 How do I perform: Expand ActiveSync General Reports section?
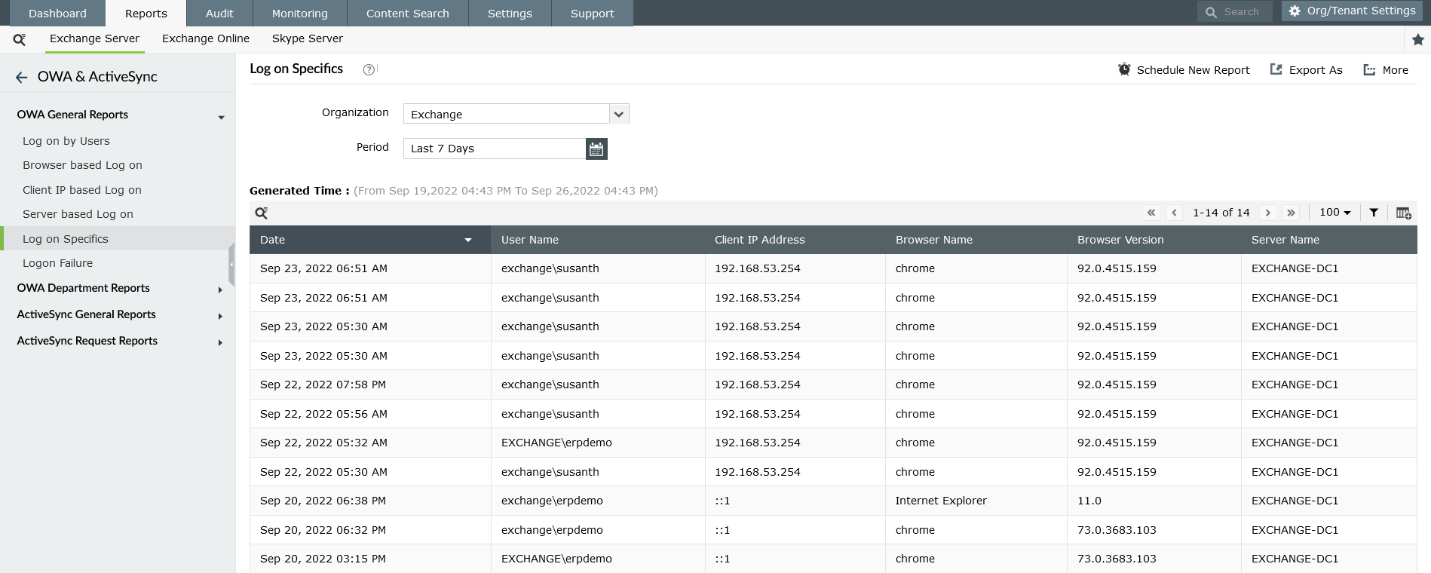[220, 317]
